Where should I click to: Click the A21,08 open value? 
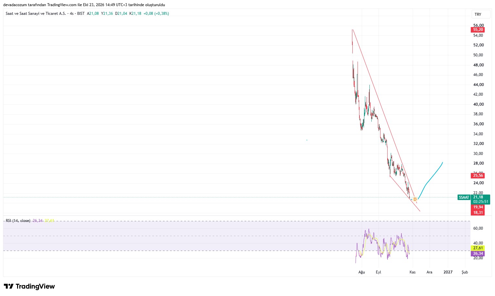pos(93,14)
